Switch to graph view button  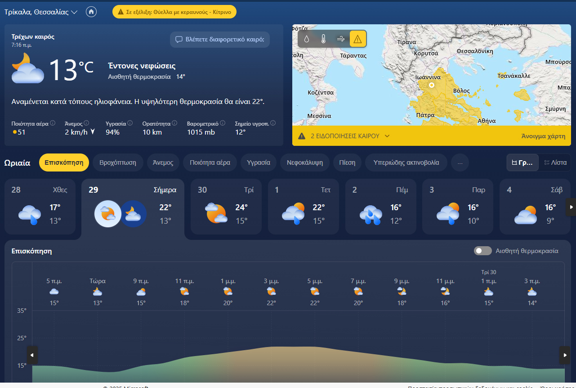click(522, 162)
